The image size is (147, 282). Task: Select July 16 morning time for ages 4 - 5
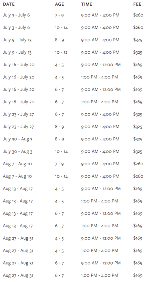coord(101,64)
